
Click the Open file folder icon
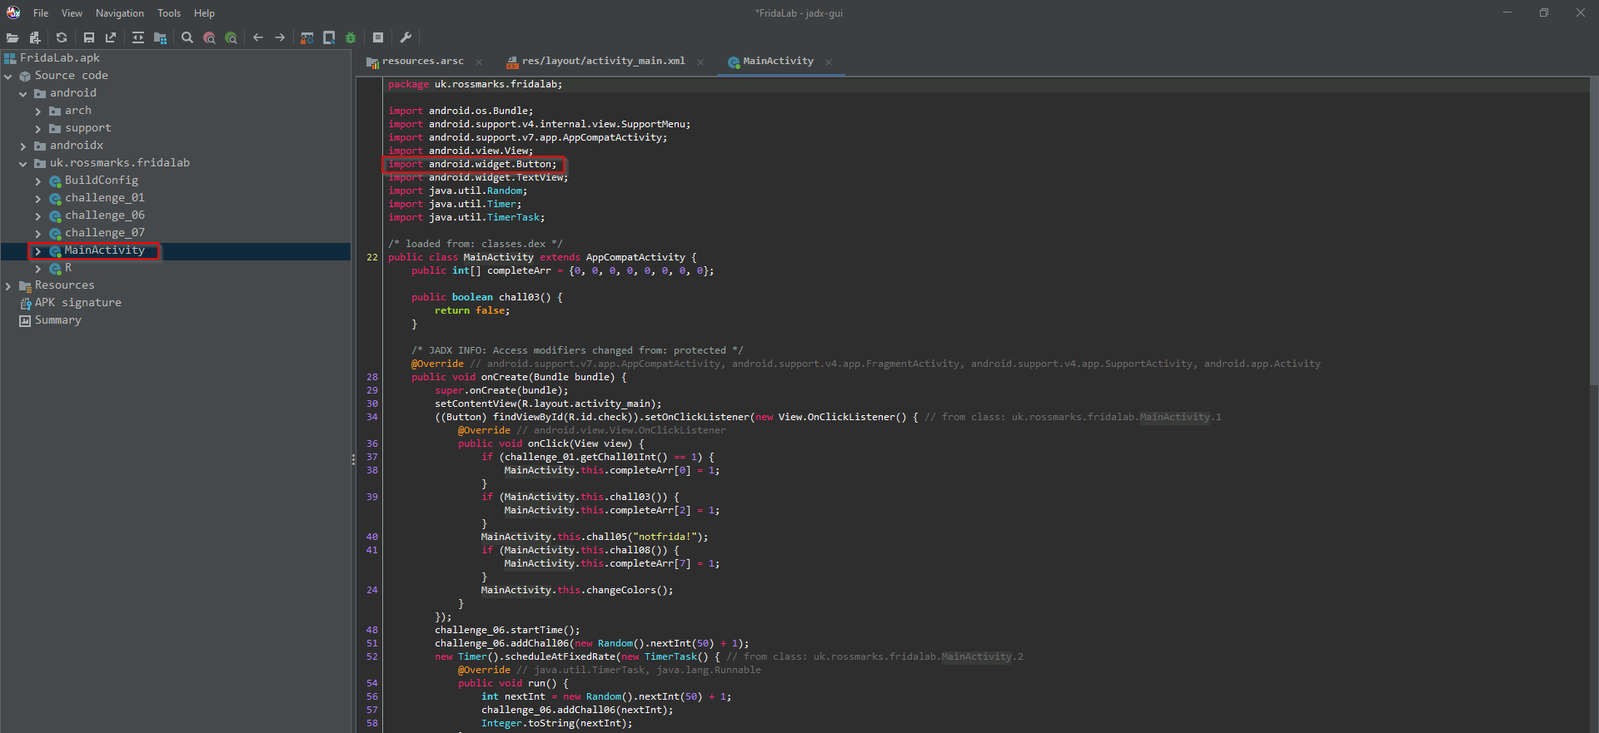coord(12,37)
